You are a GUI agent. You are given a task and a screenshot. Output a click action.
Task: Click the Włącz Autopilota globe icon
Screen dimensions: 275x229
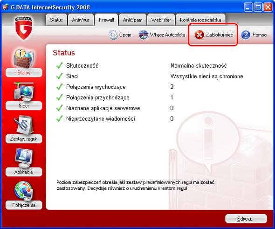pyautogui.click(x=143, y=35)
